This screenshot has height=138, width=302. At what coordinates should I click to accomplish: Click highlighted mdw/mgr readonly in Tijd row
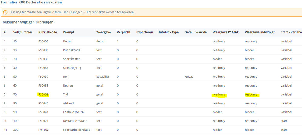[x=251, y=94]
